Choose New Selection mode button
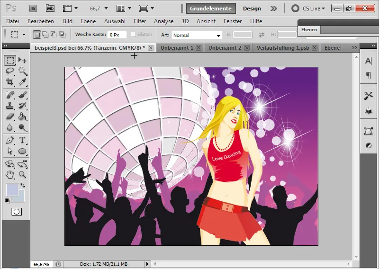 [x=37, y=35]
